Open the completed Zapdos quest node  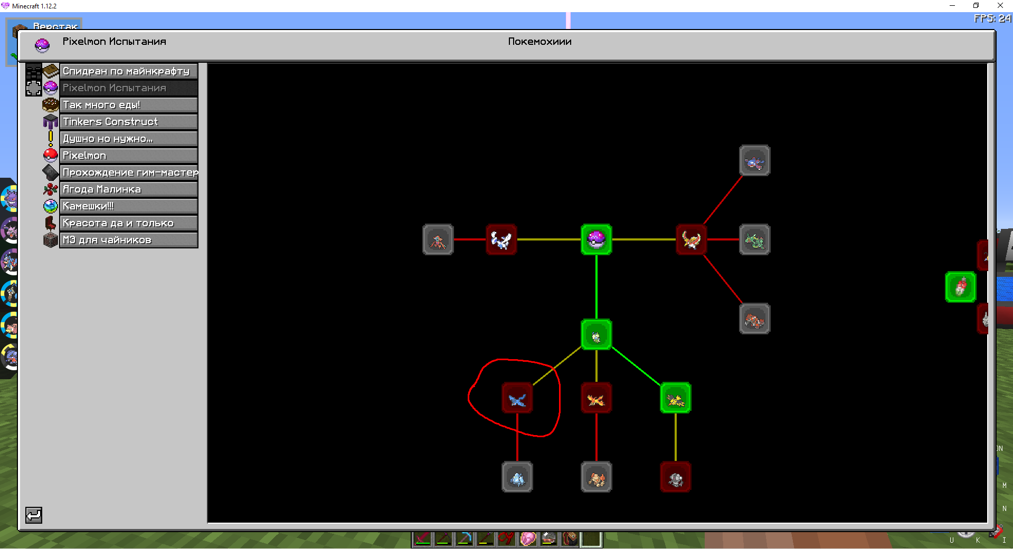click(x=675, y=398)
